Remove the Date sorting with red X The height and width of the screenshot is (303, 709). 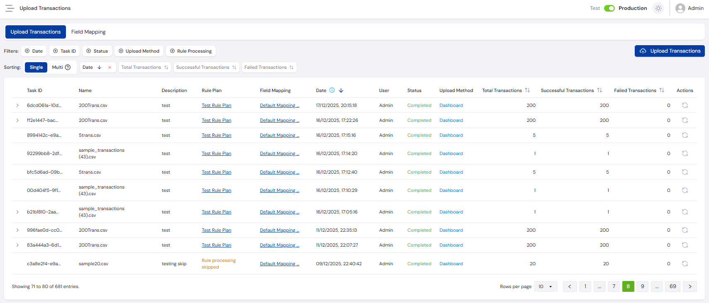click(110, 68)
